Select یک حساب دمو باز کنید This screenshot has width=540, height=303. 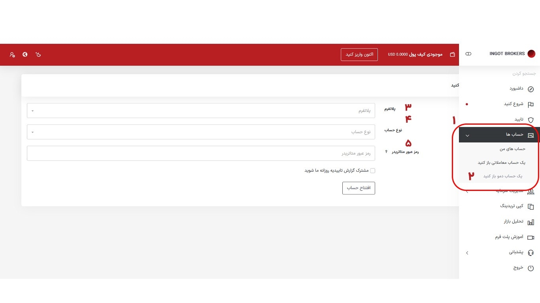[502, 176]
